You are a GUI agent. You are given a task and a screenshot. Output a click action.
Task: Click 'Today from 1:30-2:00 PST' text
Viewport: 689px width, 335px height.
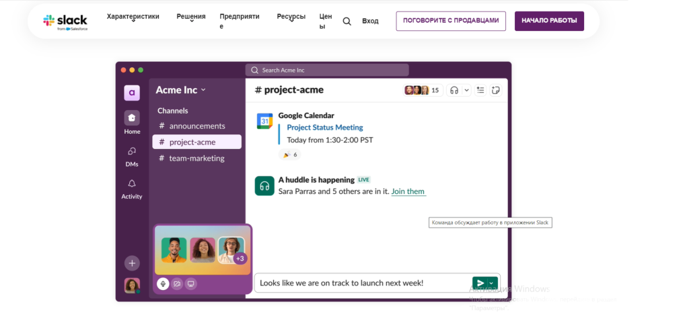tap(330, 140)
